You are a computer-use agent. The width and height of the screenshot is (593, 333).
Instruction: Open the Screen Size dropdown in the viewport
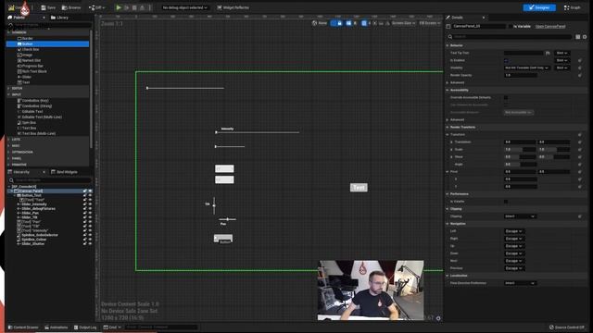coord(403,23)
